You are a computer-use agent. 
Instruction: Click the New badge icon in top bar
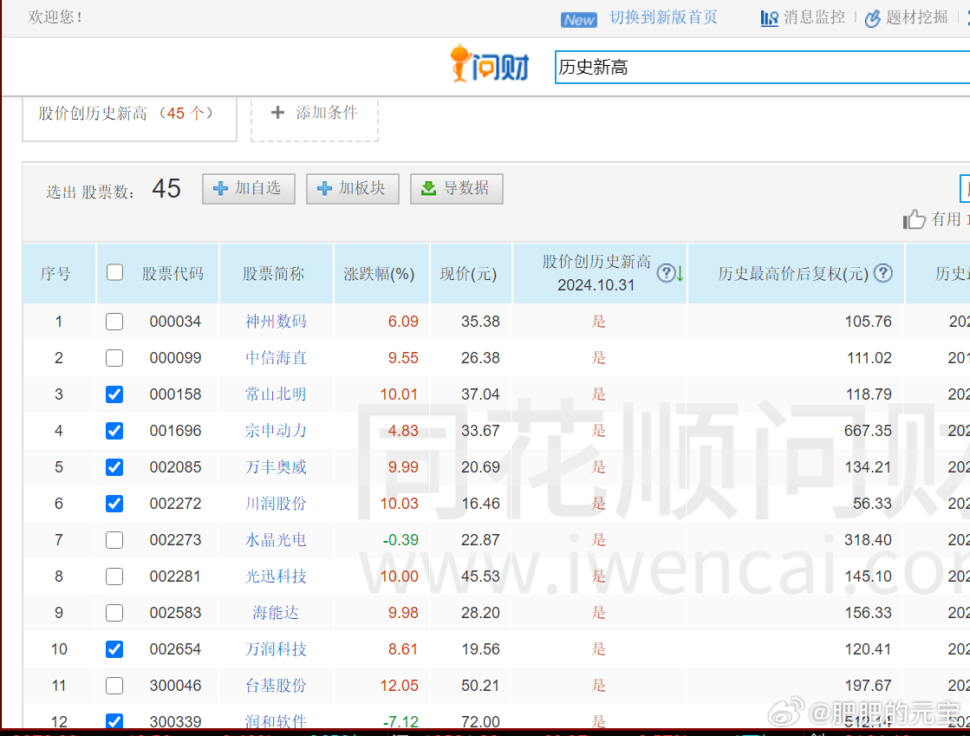(x=578, y=19)
